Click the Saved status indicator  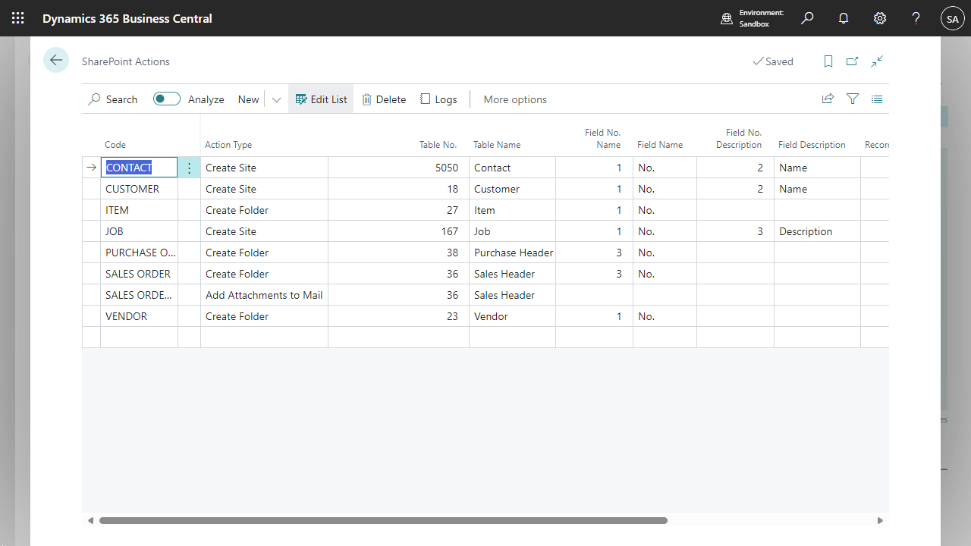(x=773, y=61)
